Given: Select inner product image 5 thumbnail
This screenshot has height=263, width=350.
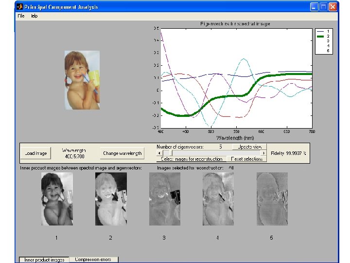Looking at the screenshot, I should (272, 199).
